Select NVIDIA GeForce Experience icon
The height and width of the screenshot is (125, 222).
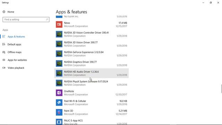coord(59,54)
